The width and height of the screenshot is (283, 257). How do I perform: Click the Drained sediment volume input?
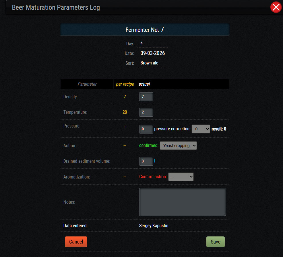tap(146, 161)
